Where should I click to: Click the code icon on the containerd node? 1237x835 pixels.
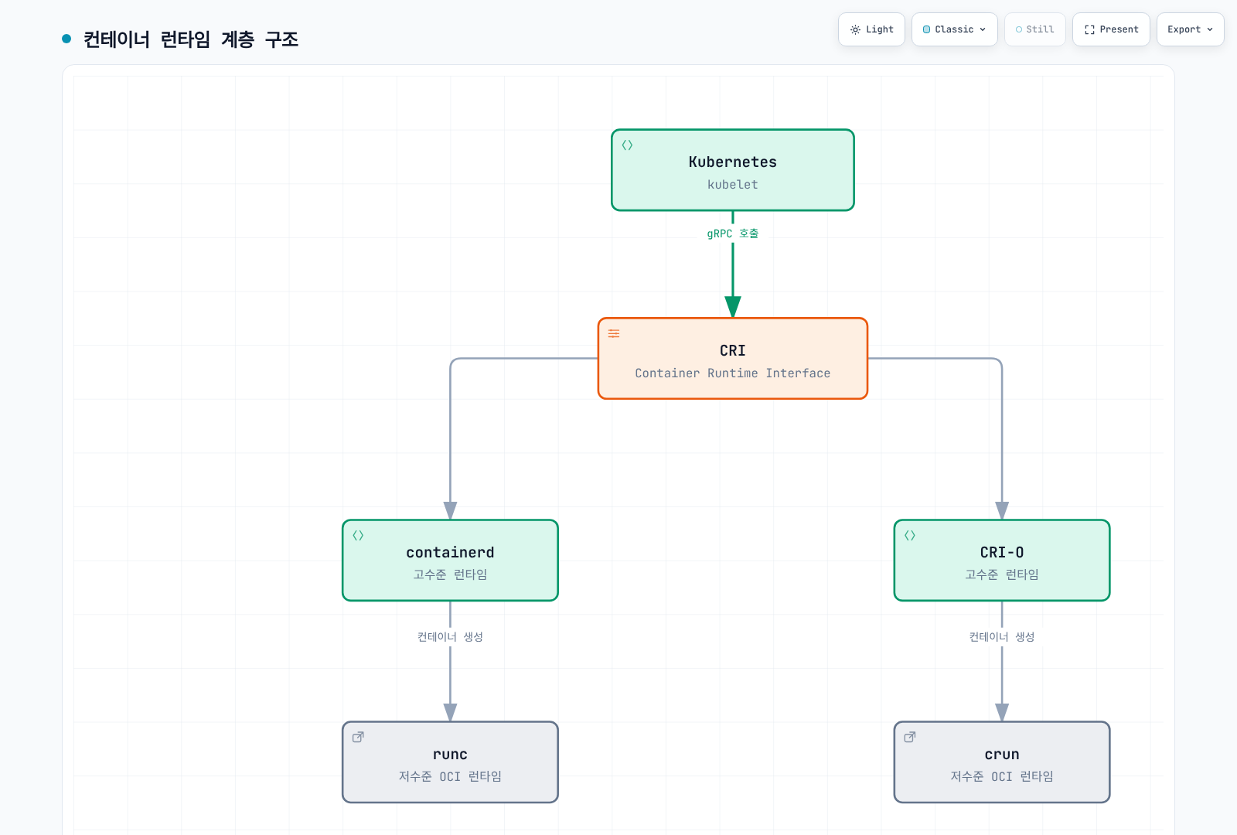358,535
